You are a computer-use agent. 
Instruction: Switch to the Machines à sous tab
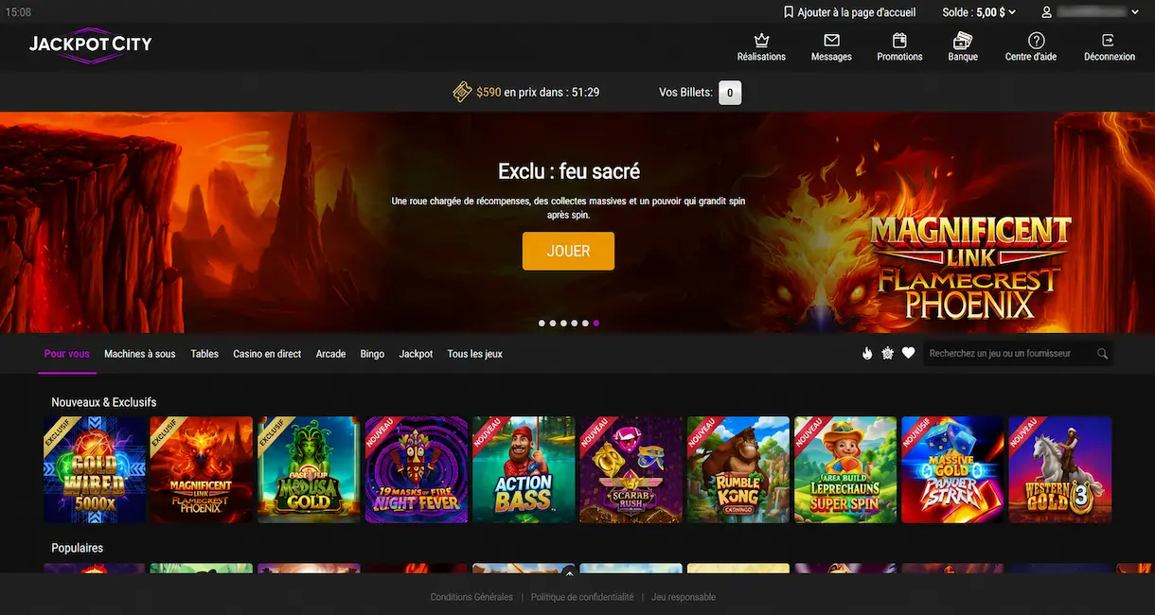click(x=140, y=354)
